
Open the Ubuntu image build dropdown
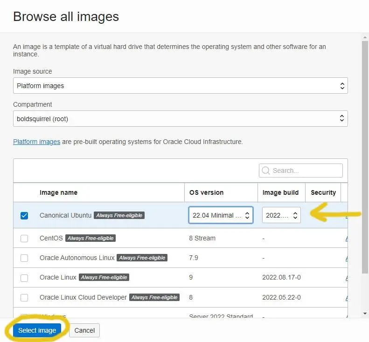(281, 215)
